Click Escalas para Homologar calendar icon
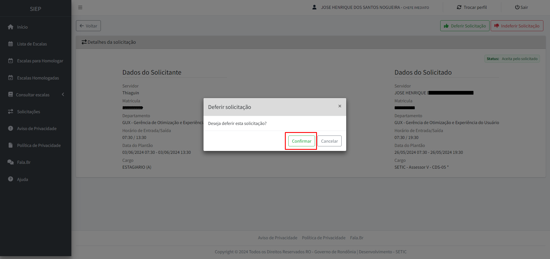 (x=11, y=61)
